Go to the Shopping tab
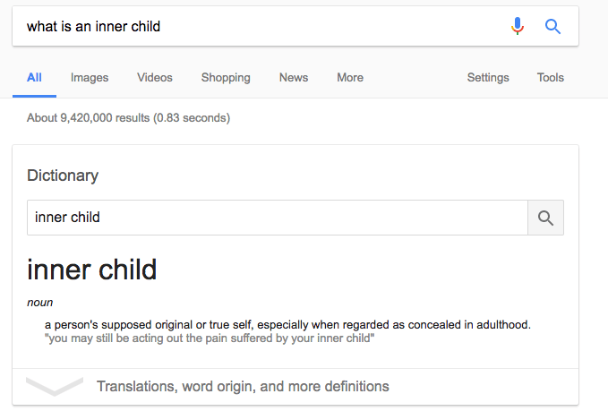Image resolution: width=608 pixels, height=411 pixels. 226,78
